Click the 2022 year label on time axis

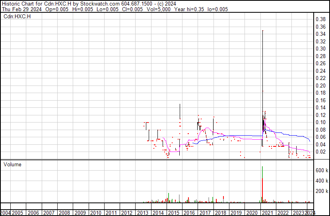[283, 213]
